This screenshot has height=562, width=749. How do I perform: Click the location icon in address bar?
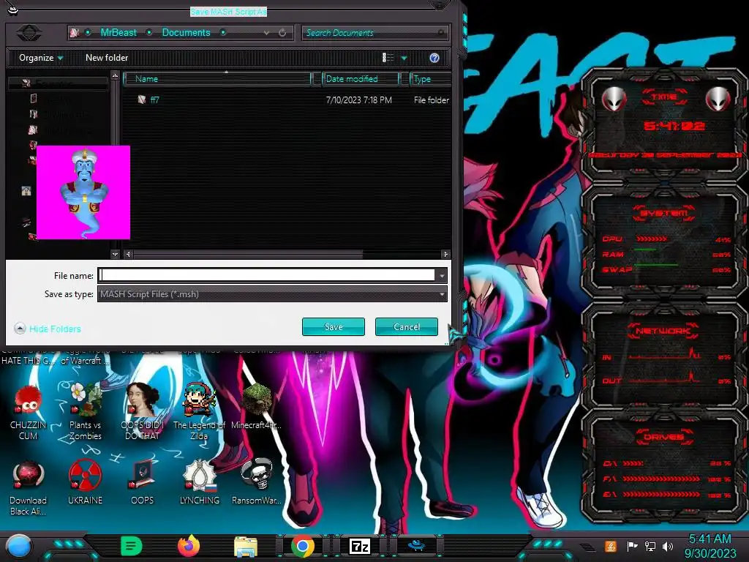click(75, 32)
